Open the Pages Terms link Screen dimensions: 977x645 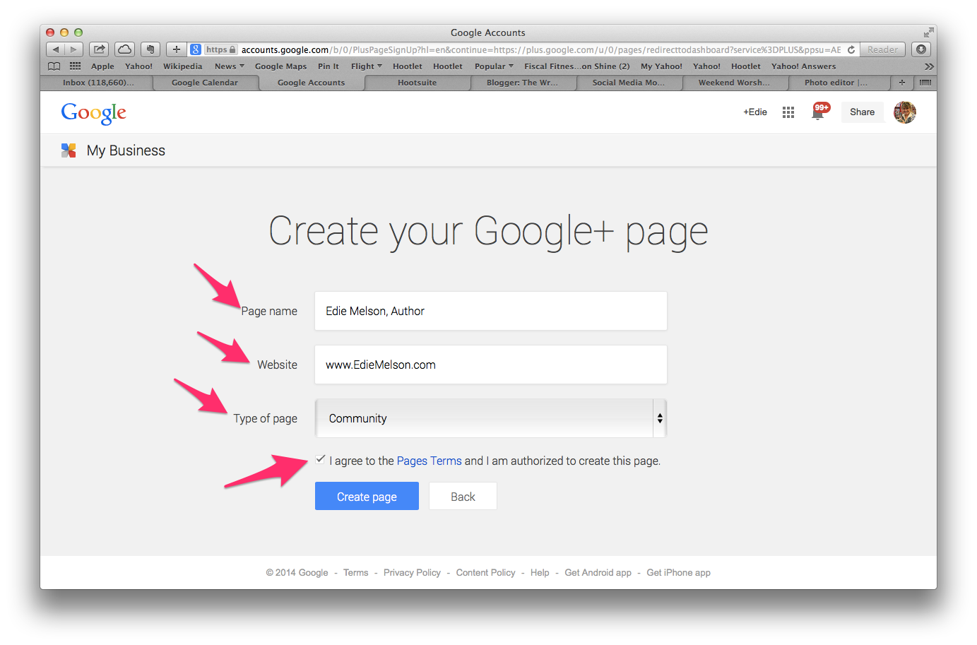(x=429, y=461)
